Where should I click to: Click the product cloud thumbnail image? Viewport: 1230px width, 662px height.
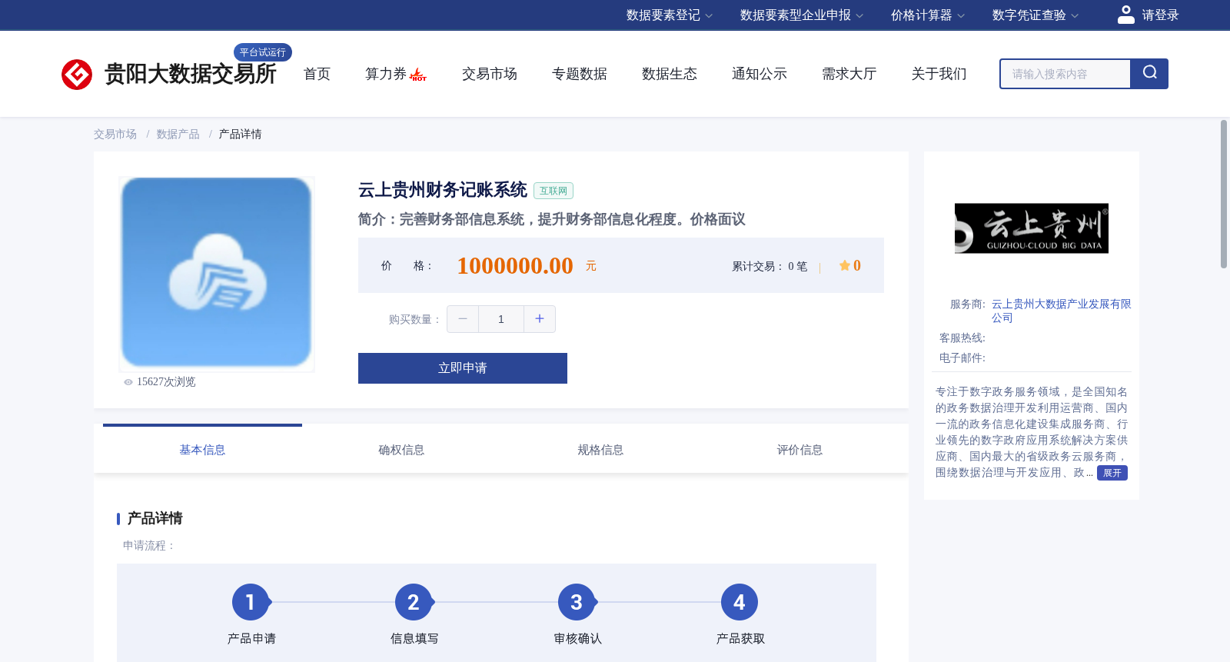pyautogui.click(x=217, y=274)
